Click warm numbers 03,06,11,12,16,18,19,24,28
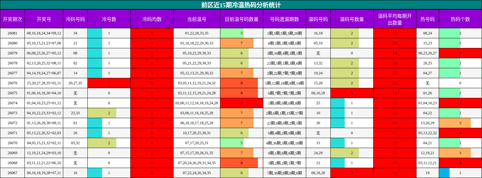 (197, 103)
